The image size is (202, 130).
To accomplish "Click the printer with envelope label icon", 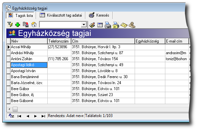I will (116, 25).
